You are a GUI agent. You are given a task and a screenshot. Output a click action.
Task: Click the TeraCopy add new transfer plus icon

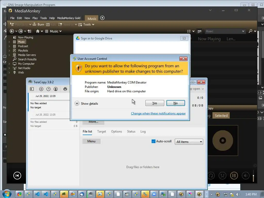(x=41, y=89)
